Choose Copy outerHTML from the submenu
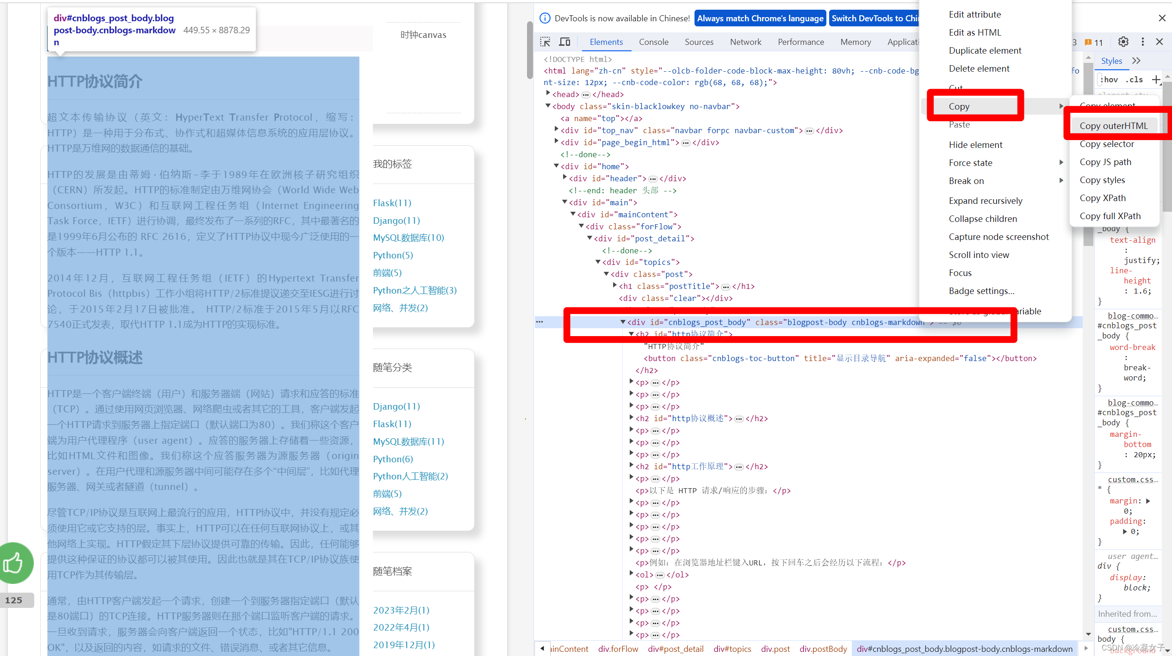 coord(1114,126)
